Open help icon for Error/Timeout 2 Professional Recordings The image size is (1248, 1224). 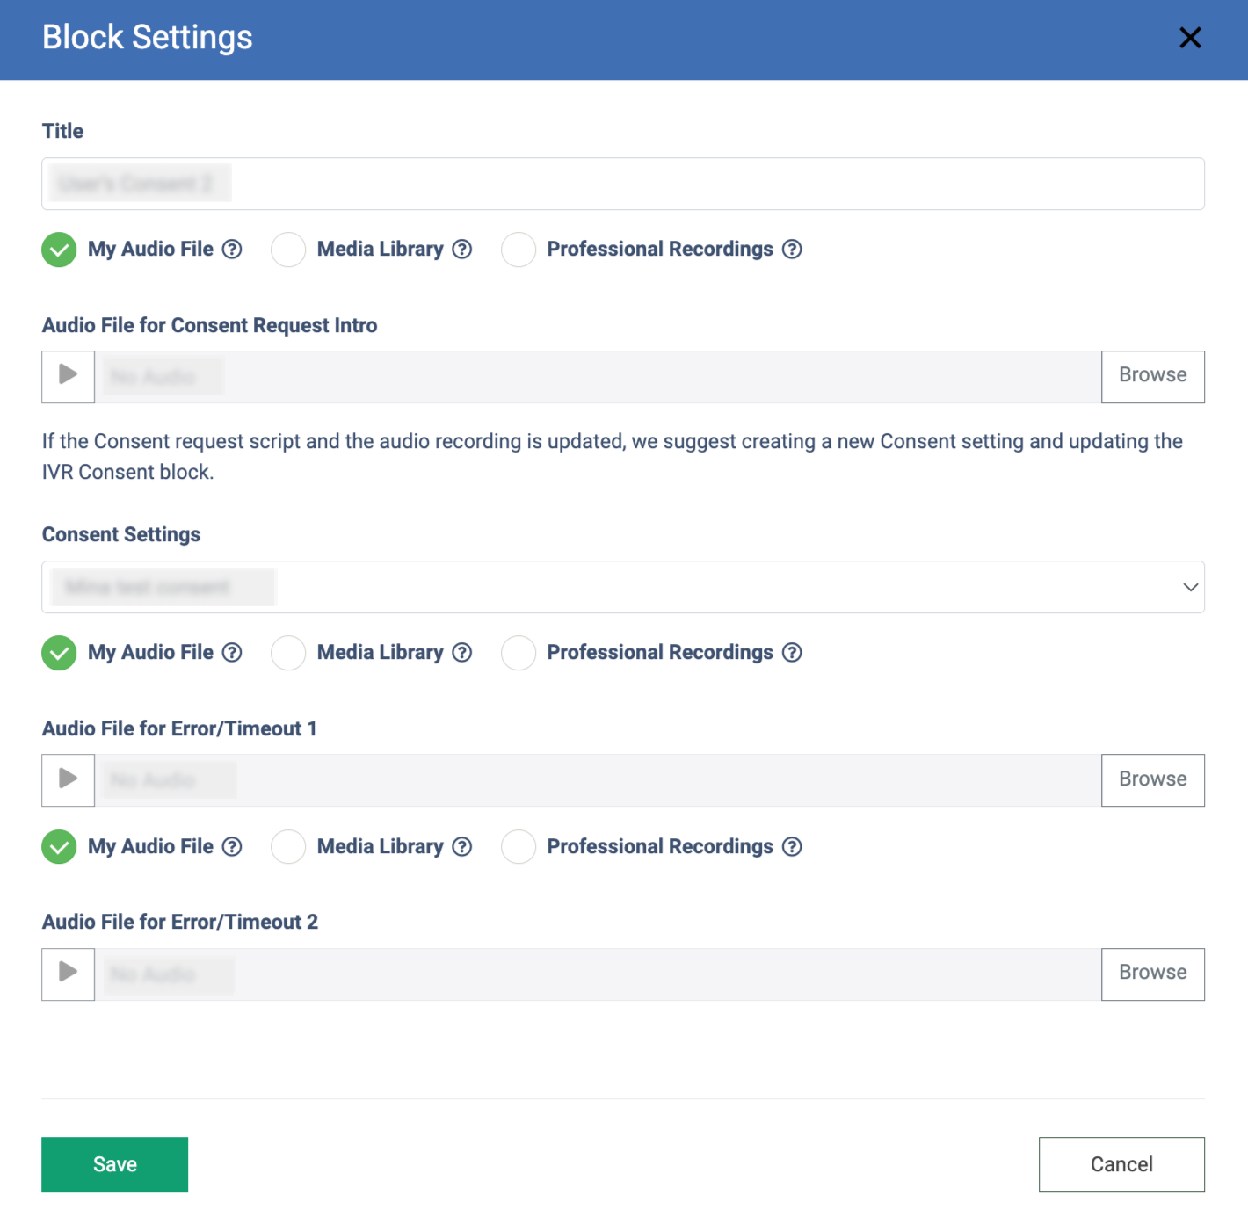(x=792, y=847)
